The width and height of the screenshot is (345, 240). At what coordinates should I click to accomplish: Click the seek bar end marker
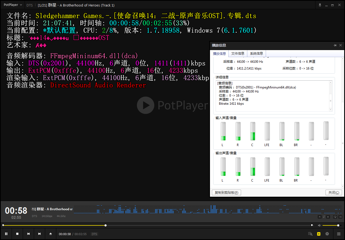pyautogui.click(x=312, y=225)
